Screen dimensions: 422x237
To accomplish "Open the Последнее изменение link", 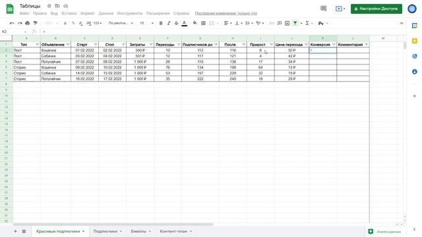I will (226, 13).
